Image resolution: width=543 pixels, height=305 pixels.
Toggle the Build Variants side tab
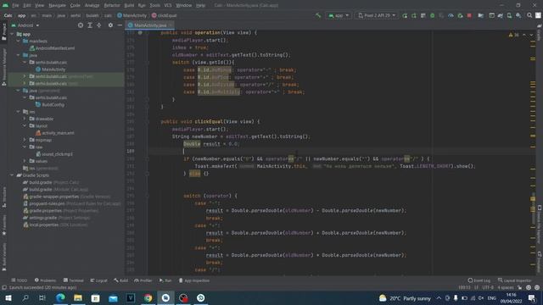[x=3, y=257]
